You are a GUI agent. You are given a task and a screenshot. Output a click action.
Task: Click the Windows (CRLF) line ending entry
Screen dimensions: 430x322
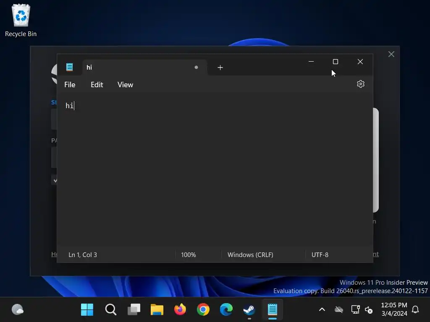pyautogui.click(x=250, y=254)
